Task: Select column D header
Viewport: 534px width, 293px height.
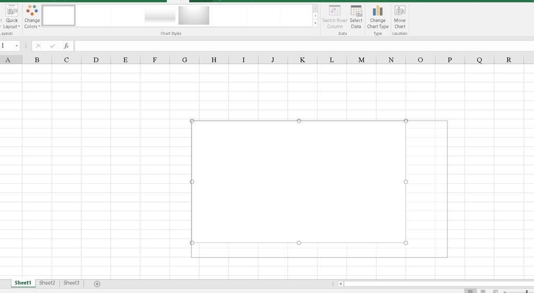Action: click(x=96, y=60)
